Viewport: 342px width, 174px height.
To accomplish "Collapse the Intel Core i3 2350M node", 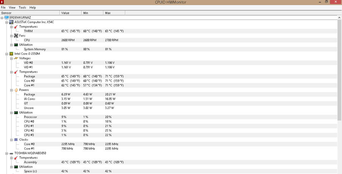I will coord(7,54).
